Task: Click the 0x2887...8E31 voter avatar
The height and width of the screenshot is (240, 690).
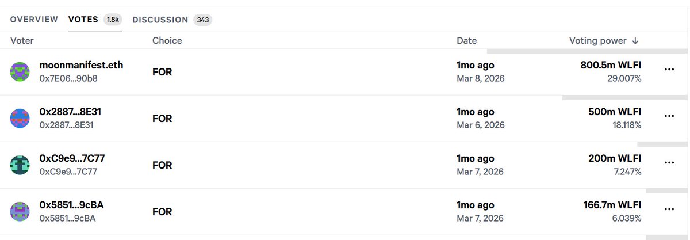Action: [x=20, y=119]
